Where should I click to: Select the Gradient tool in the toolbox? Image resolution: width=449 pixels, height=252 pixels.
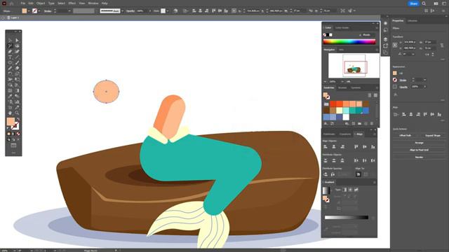pyautogui.click(x=17, y=90)
